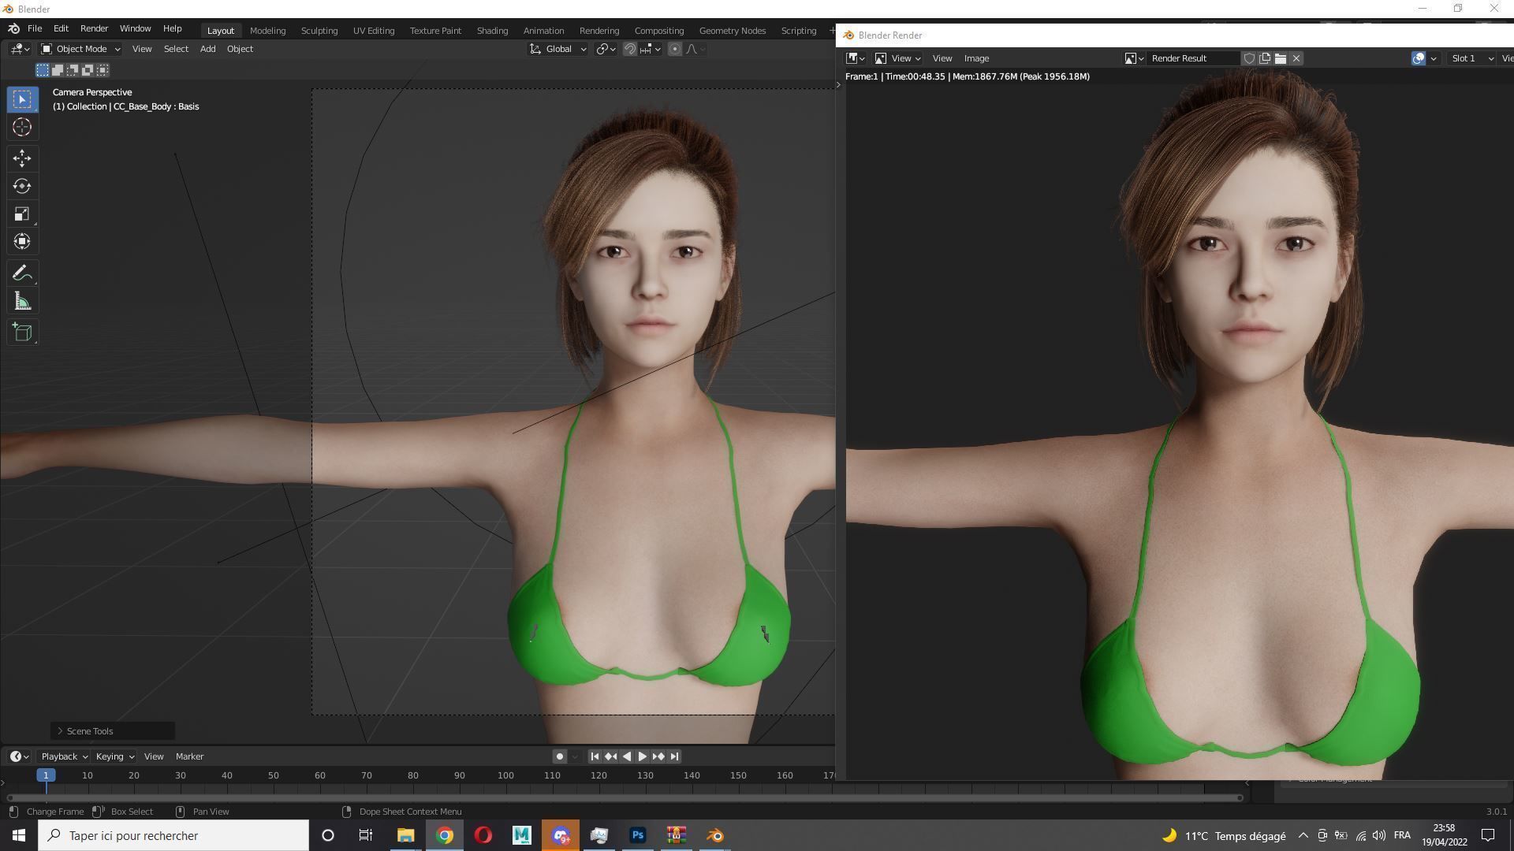This screenshot has height=851, width=1514.
Task: Open the Keying popover in timeline
Action: [114, 756]
